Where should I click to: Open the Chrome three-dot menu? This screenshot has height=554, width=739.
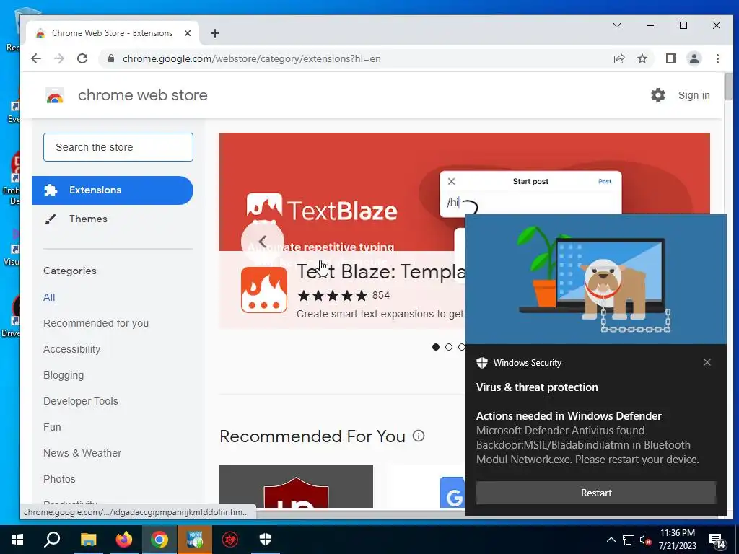pos(717,58)
